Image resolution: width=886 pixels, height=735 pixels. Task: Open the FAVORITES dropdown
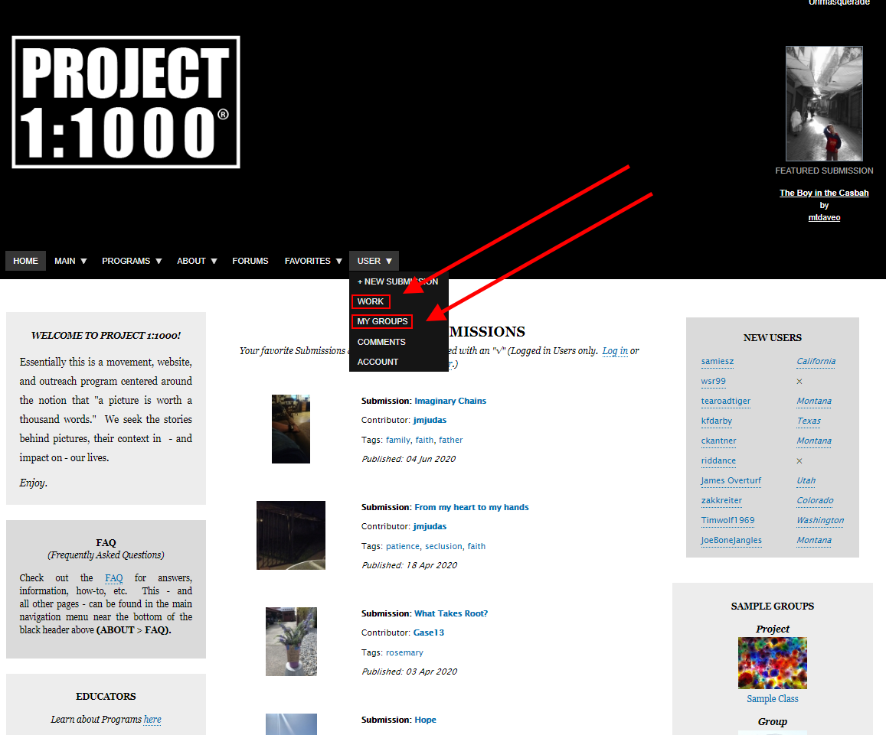point(312,261)
